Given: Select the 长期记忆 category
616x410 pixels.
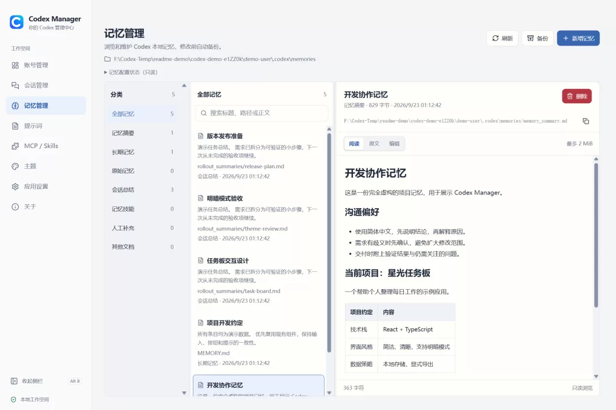Looking at the screenshot, I should pyautogui.click(x=142, y=152).
